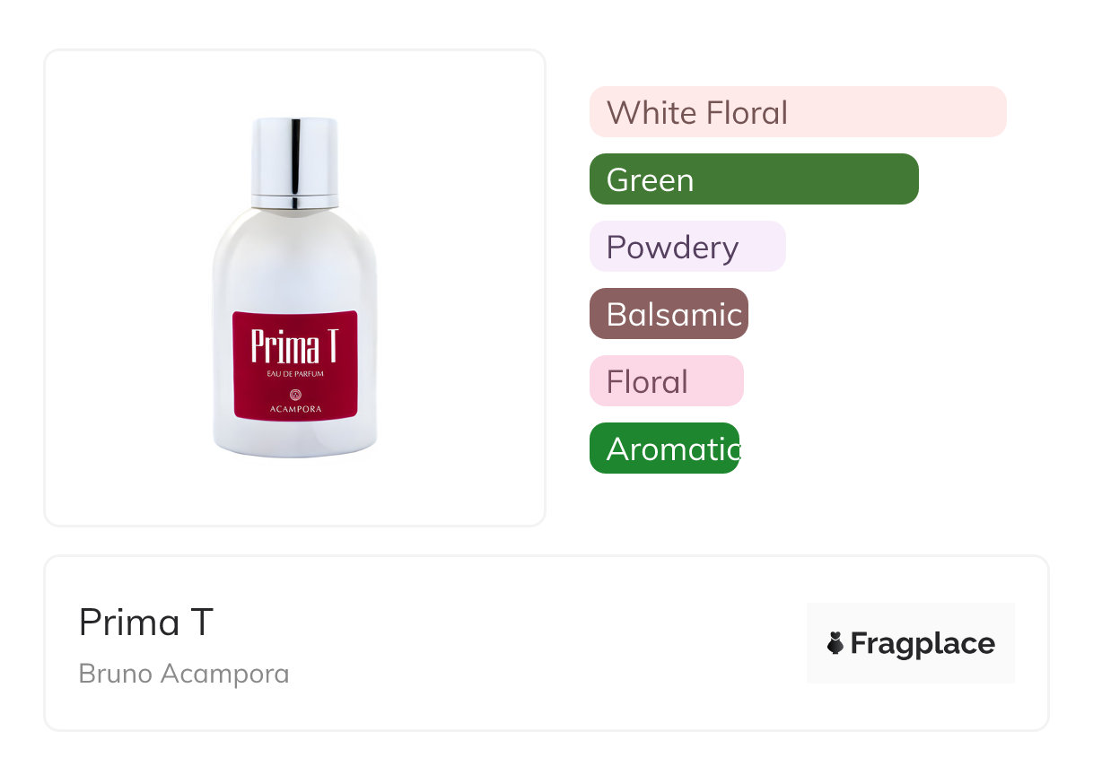Click the Acampora emblem on bottle label

pos(295,394)
